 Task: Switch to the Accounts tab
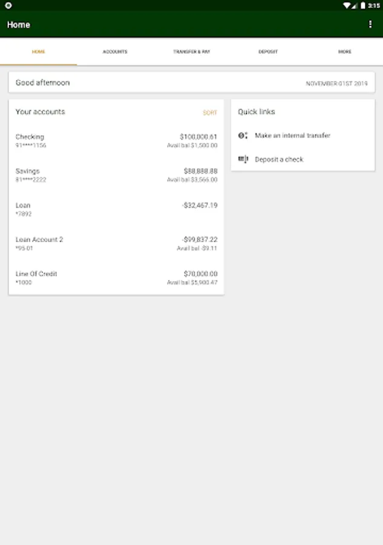click(115, 52)
